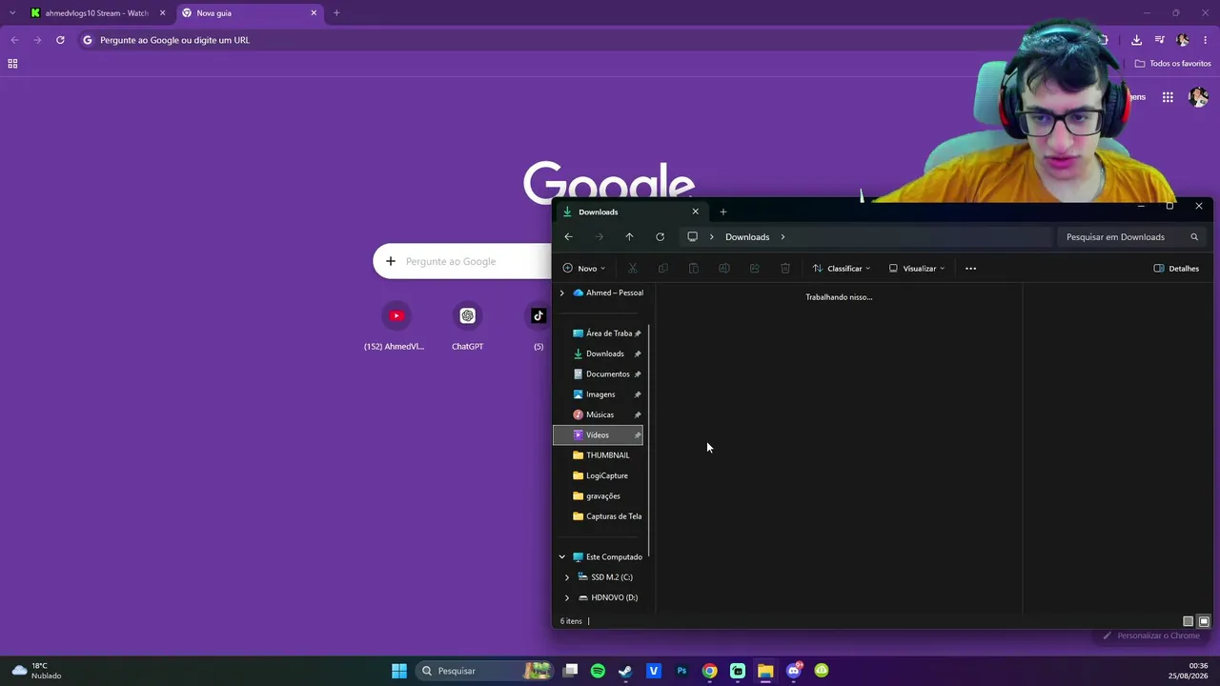The width and height of the screenshot is (1220, 686).
Task: Open Chrome downloads icon in toolbar
Action: click(1136, 40)
